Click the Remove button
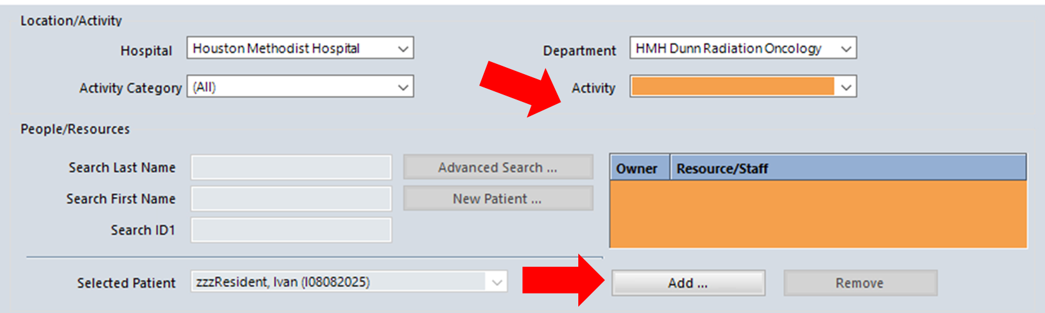The image size is (1045, 313). [860, 283]
